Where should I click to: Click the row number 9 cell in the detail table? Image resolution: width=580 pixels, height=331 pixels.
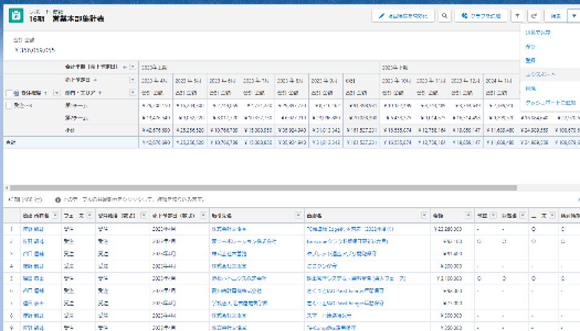(12, 328)
